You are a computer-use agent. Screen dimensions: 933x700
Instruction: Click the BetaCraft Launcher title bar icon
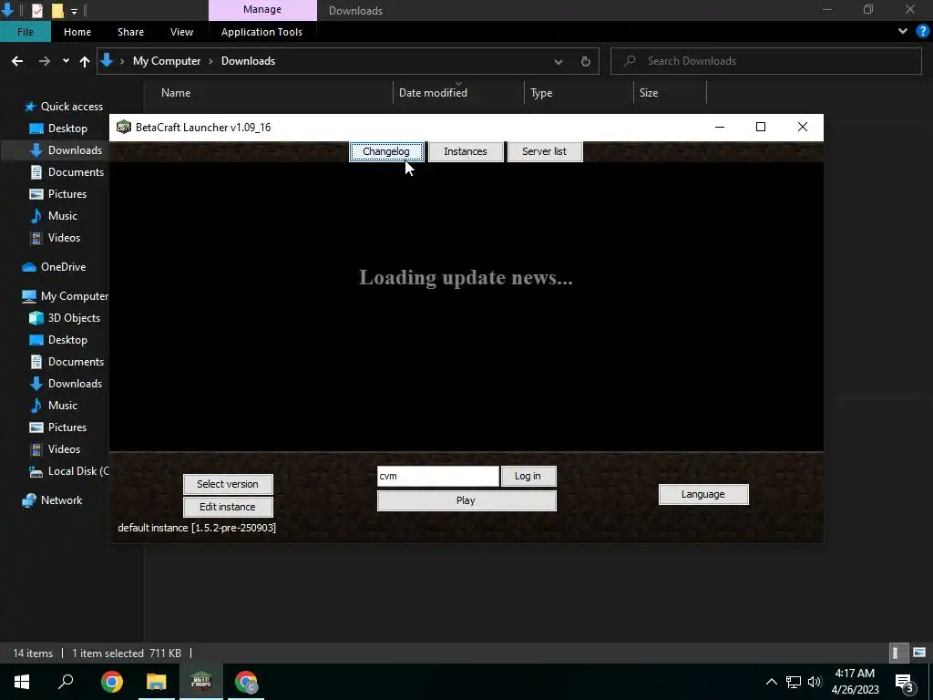tap(124, 127)
